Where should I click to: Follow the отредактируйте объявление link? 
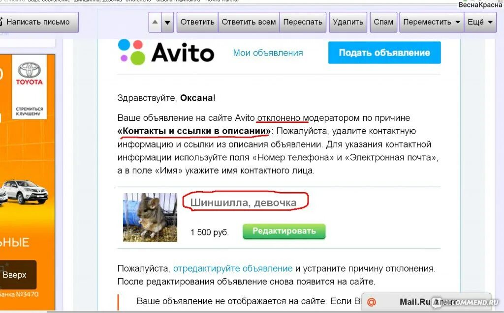coord(233,268)
